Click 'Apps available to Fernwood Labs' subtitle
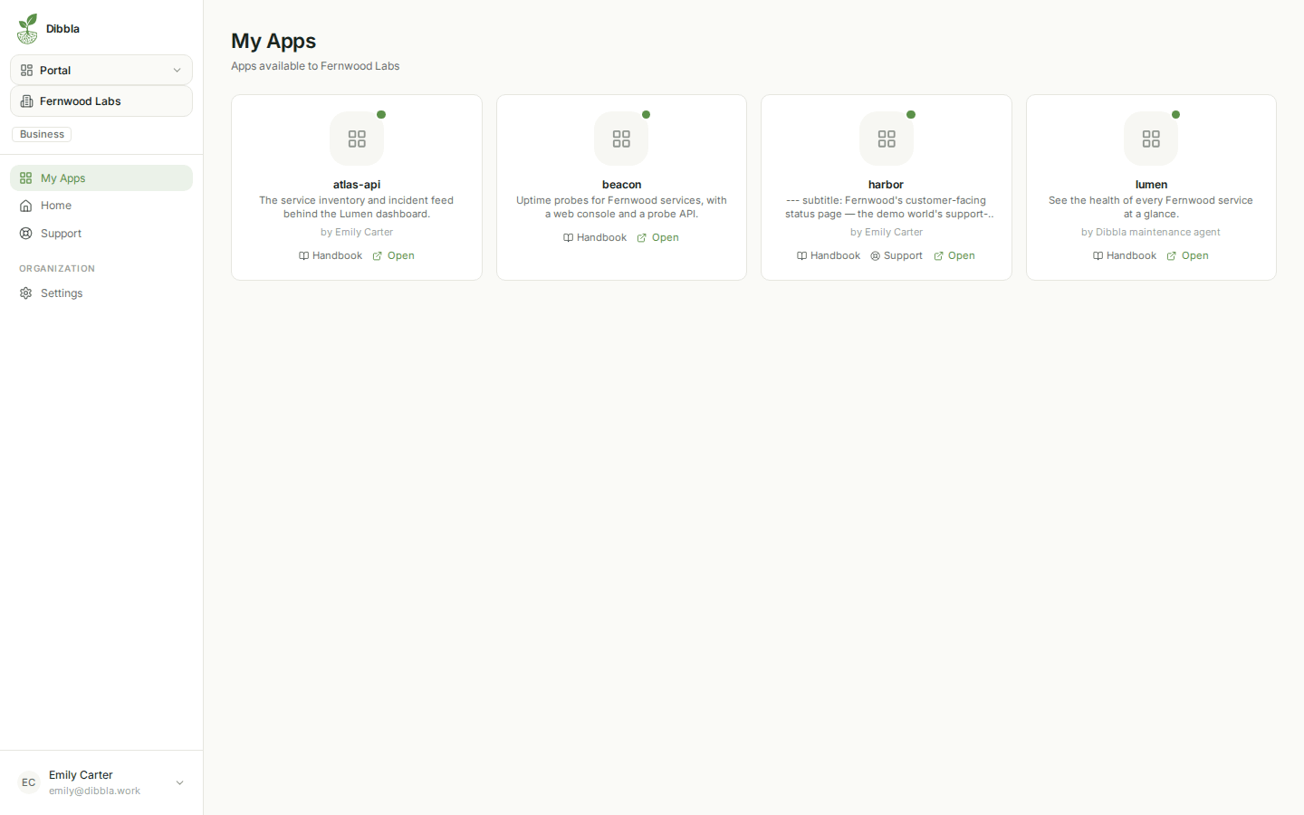Image resolution: width=1304 pixels, height=815 pixels. coord(315,66)
